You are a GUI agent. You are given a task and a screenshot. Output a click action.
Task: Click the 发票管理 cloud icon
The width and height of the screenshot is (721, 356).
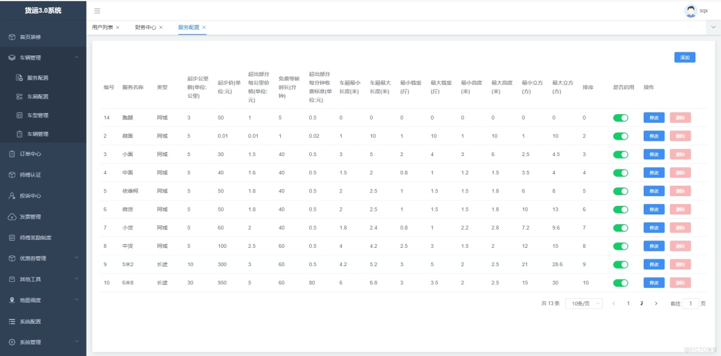[12, 217]
